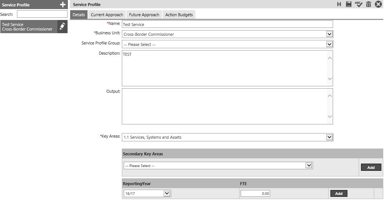Click the sidebar Search input field
This screenshot has width=384, height=210.
(x=42, y=14)
